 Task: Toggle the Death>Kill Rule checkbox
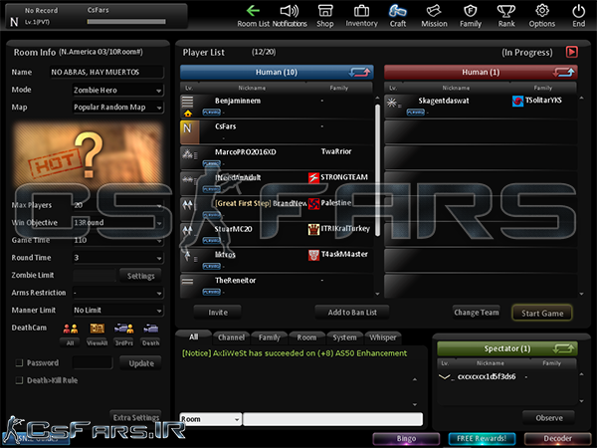(x=17, y=378)
